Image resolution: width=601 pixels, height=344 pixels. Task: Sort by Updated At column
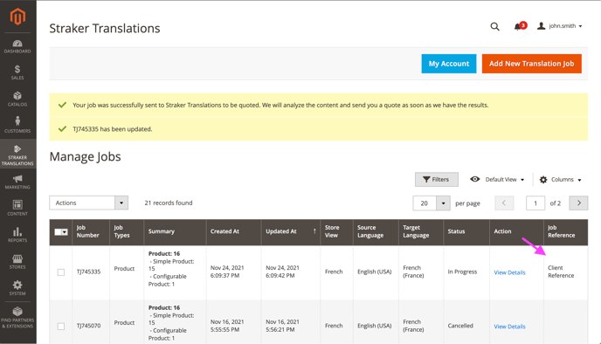(x=291, y=231)
